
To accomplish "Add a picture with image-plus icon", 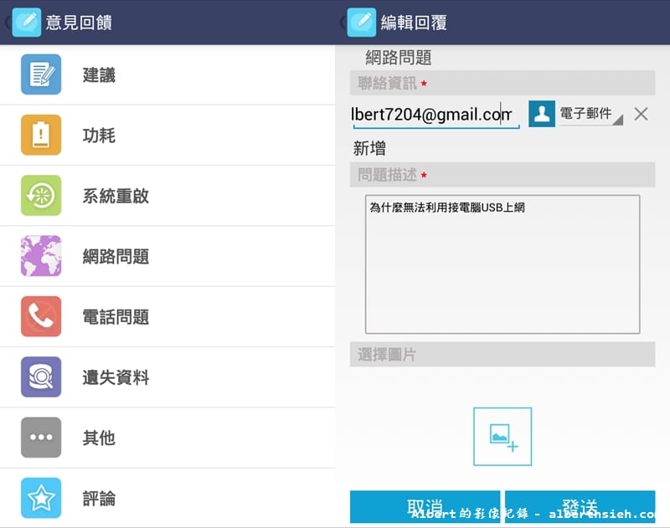I will (x=502, y=437).
